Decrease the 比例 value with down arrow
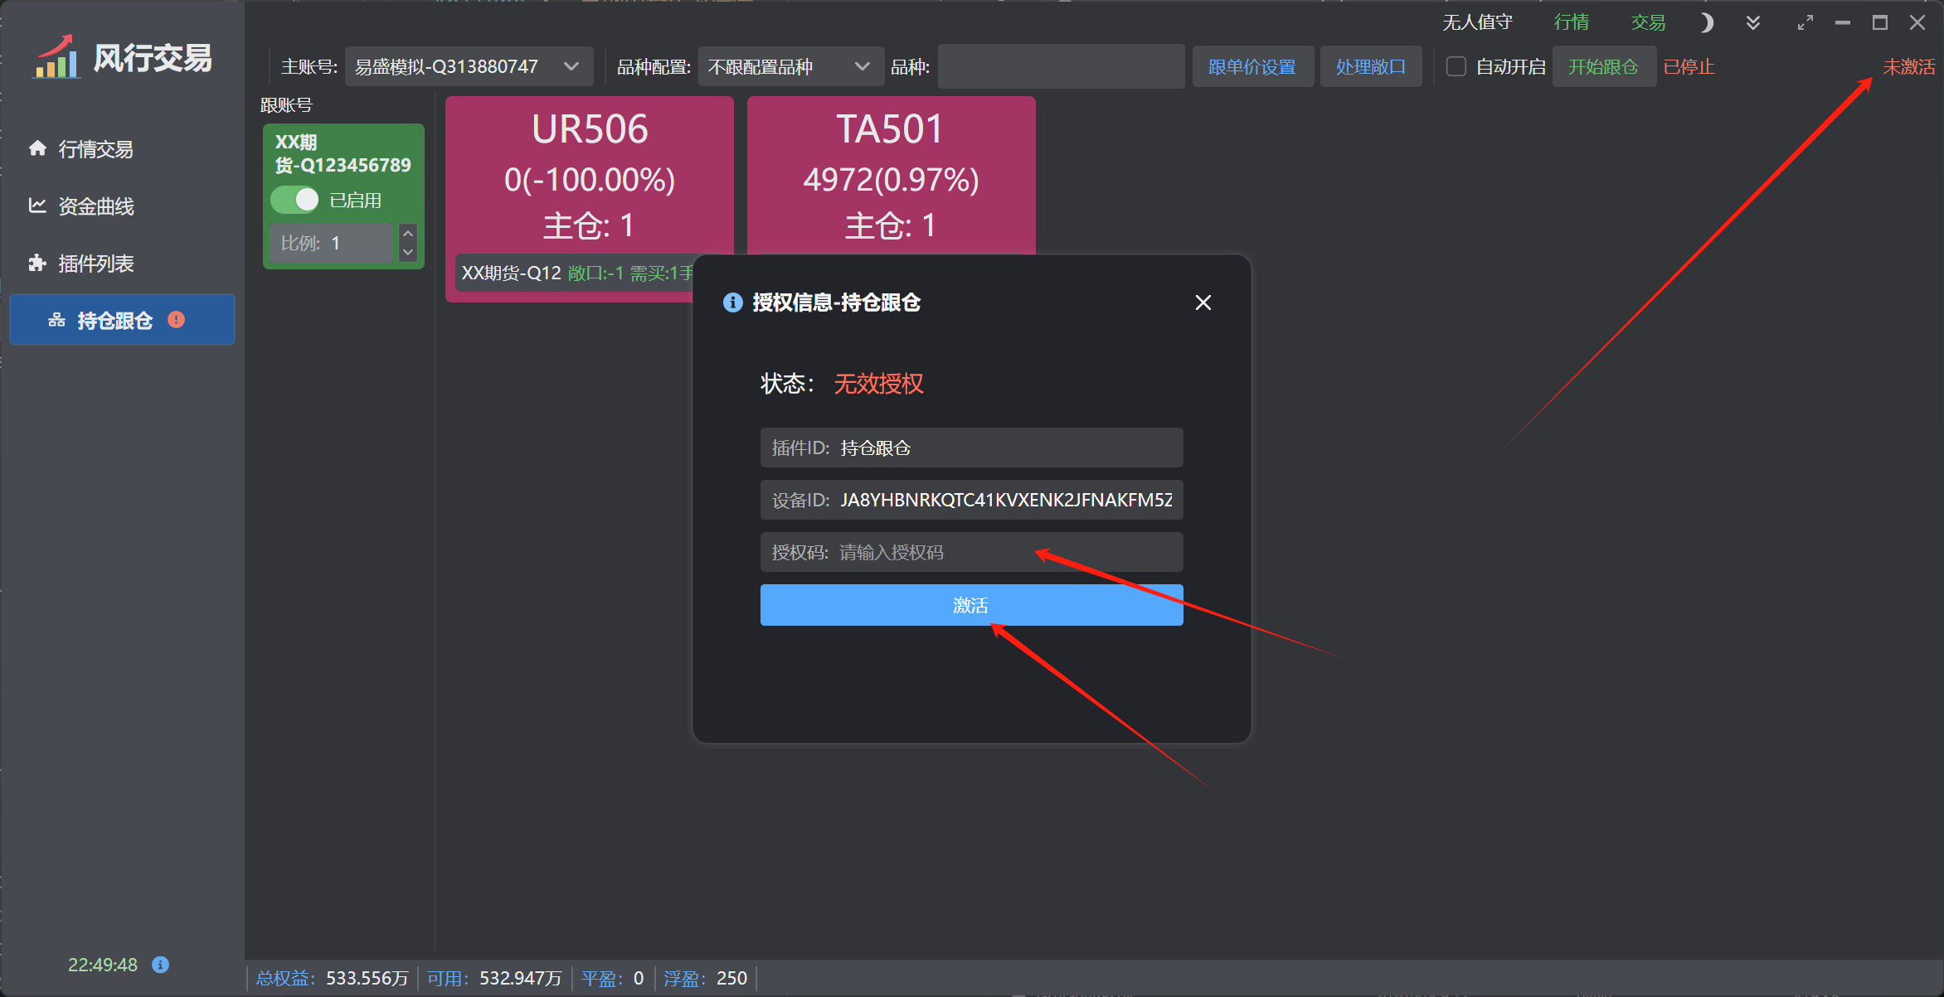This screenshot has width=1944, height=997. click(x=408, y=252)
